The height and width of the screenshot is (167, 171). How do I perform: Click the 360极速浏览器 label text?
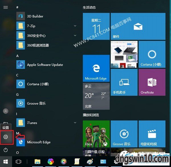(38, 45)
